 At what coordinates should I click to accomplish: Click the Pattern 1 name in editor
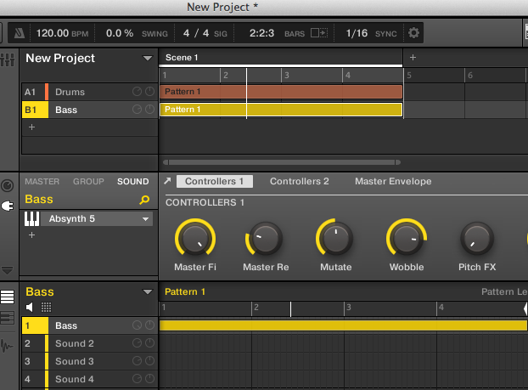[185, 292]
